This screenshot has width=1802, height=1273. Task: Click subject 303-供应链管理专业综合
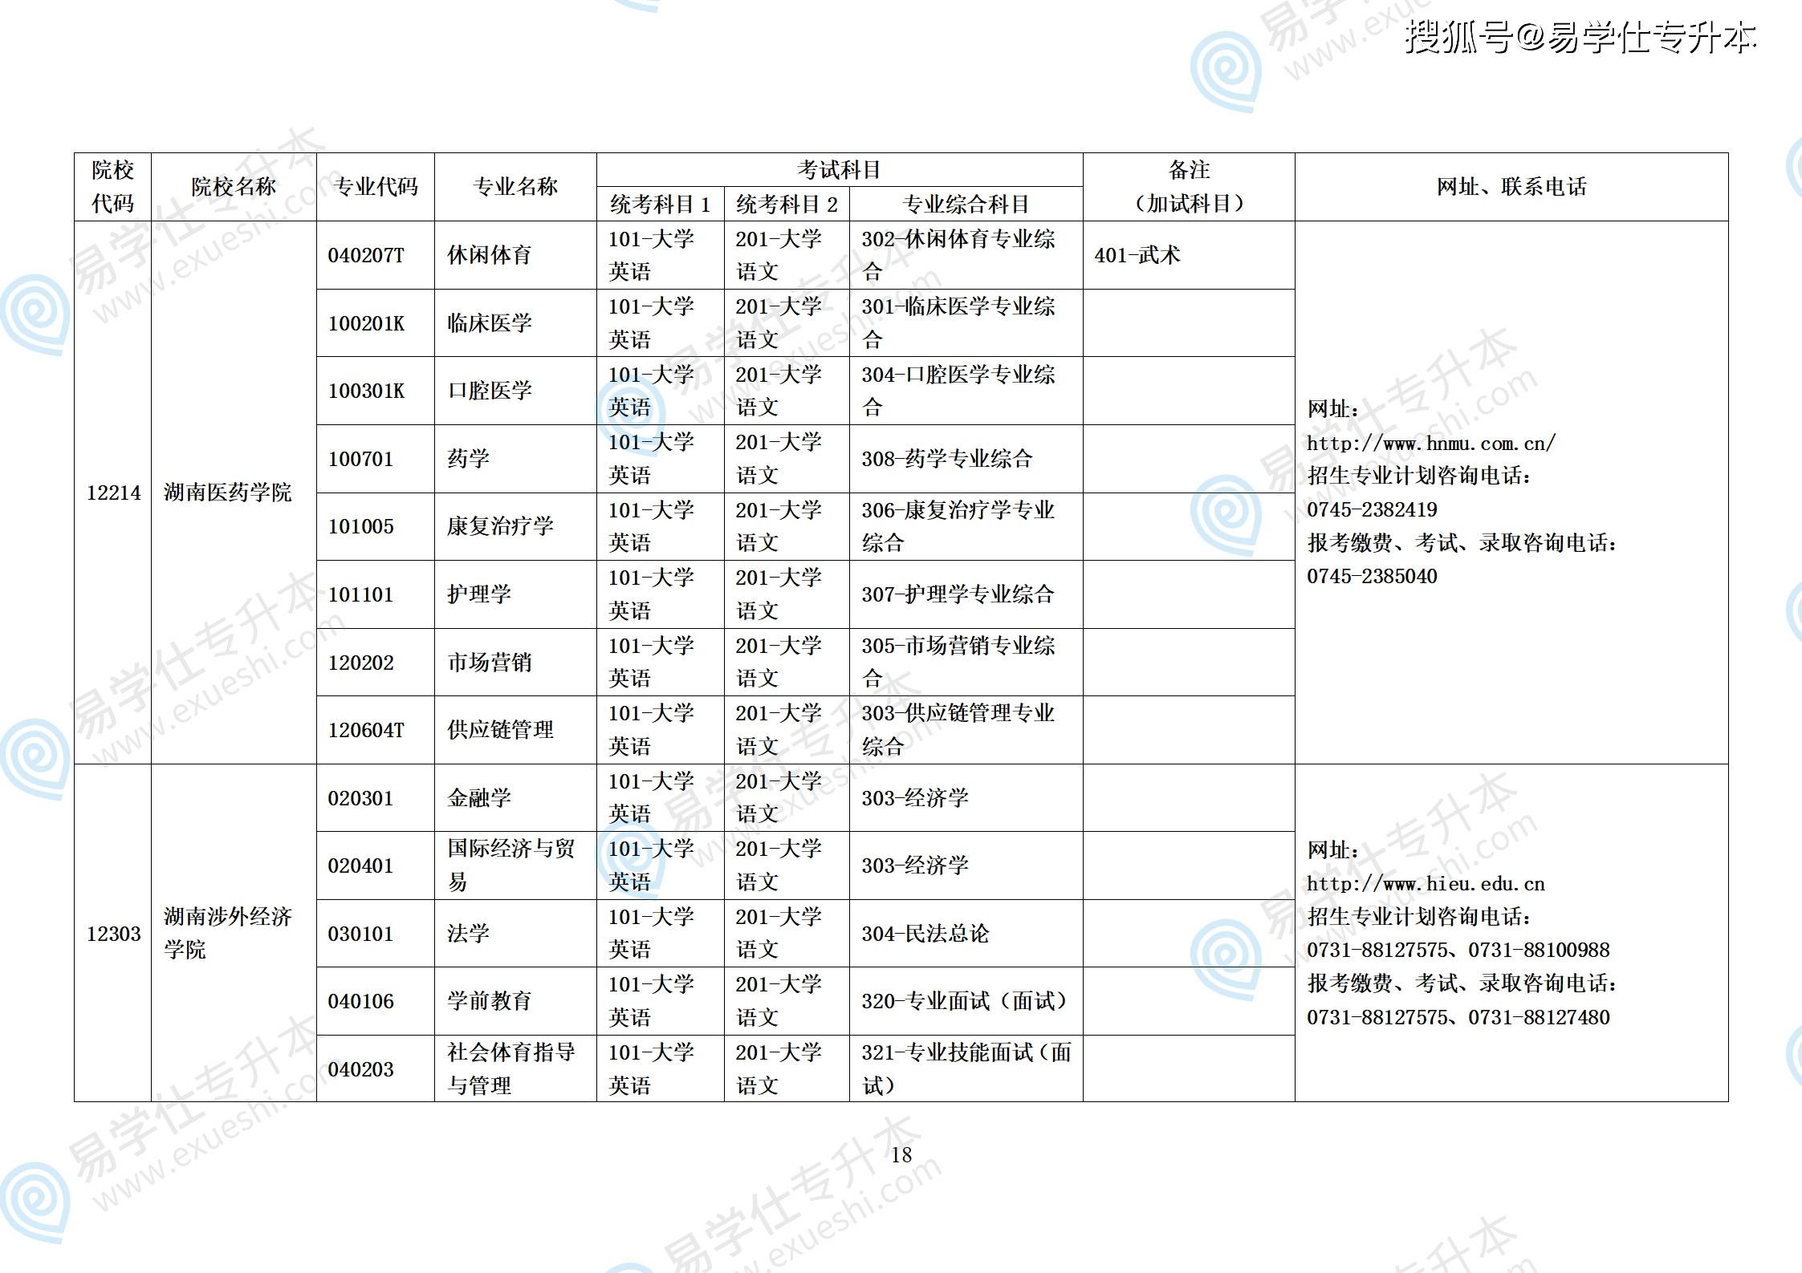click(958, 730)
